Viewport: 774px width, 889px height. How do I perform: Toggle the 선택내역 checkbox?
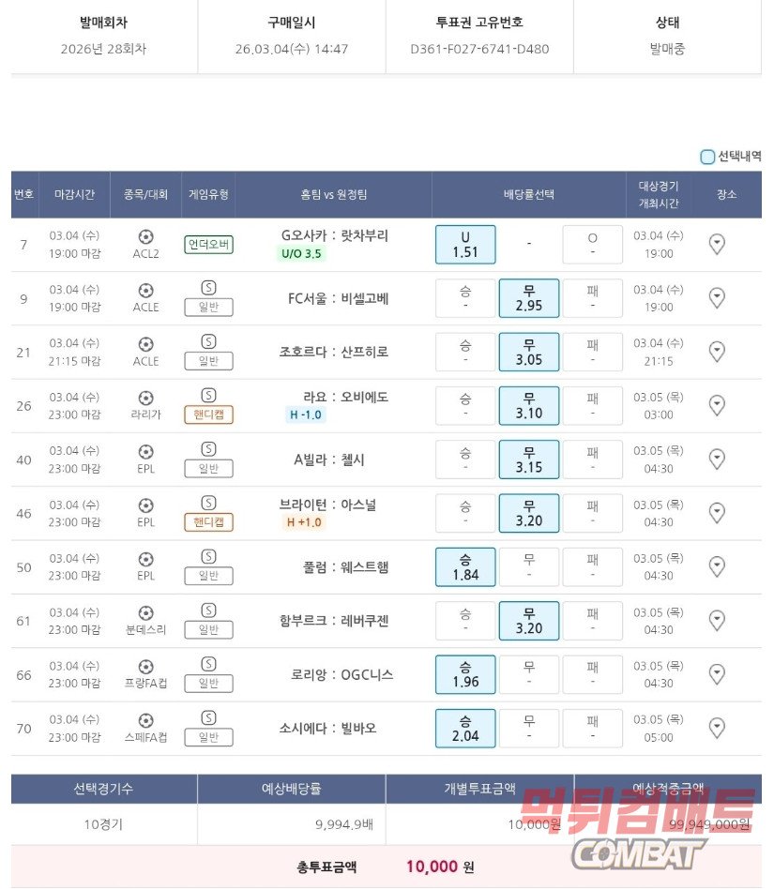coord(707,157)
